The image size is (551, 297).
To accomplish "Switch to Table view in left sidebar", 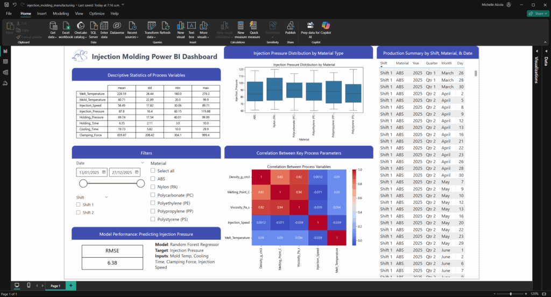I will [x=5, y=62].
